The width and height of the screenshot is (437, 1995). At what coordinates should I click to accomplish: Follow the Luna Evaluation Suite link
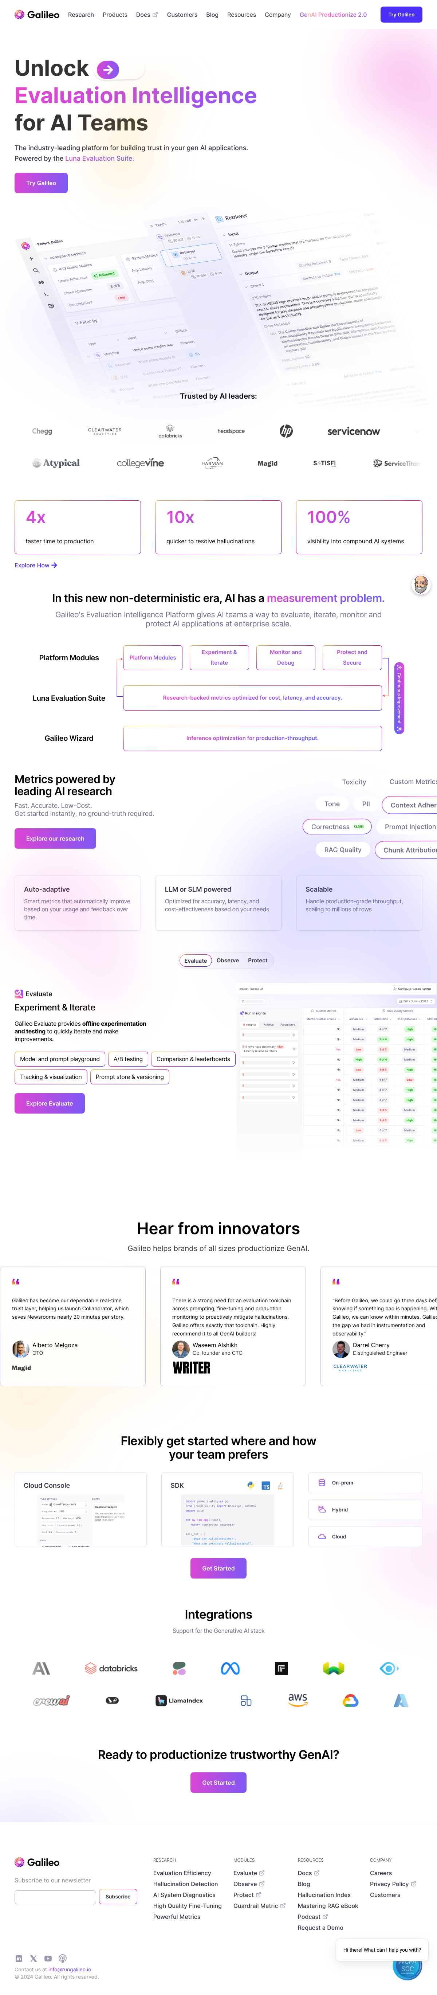99,158
